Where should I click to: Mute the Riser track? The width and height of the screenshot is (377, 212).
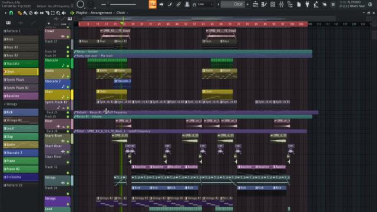[68, 127]
